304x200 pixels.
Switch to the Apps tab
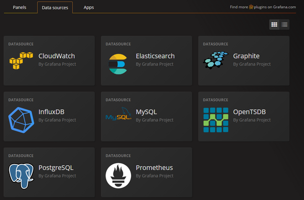pyautogui.click(x=89, y=7)
